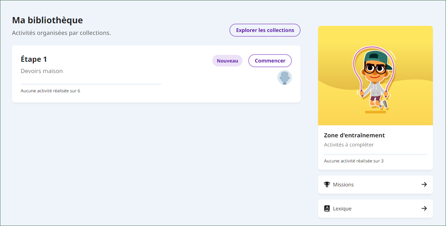This screenshot has width=446, height=226.
Task: Open the Lexique link
Action: pos(375,209)
